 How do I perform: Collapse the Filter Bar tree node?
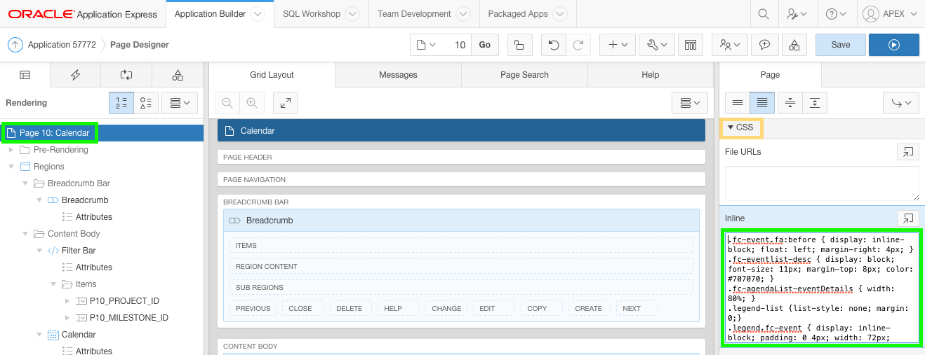click(39, 251)
